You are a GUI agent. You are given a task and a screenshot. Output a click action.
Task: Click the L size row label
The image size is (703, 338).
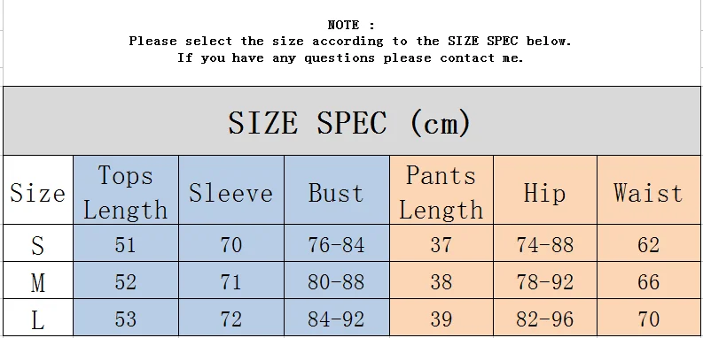point(38,318)
